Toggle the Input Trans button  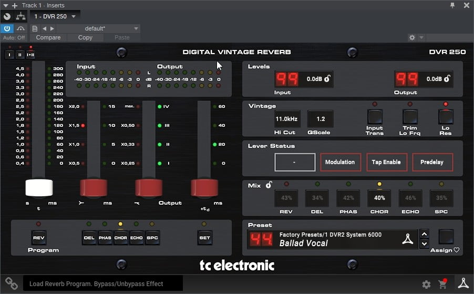click(x=375, y=117)
